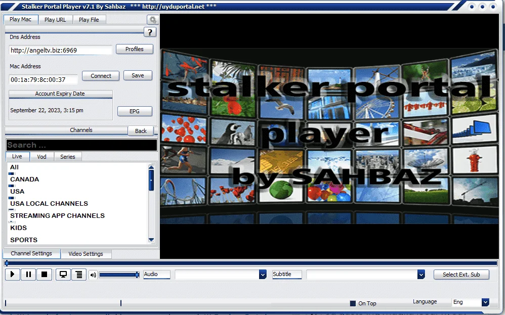Screen dimensions: 505x315
Task: Click the channel Search box
Action: [x=82, y=145]
